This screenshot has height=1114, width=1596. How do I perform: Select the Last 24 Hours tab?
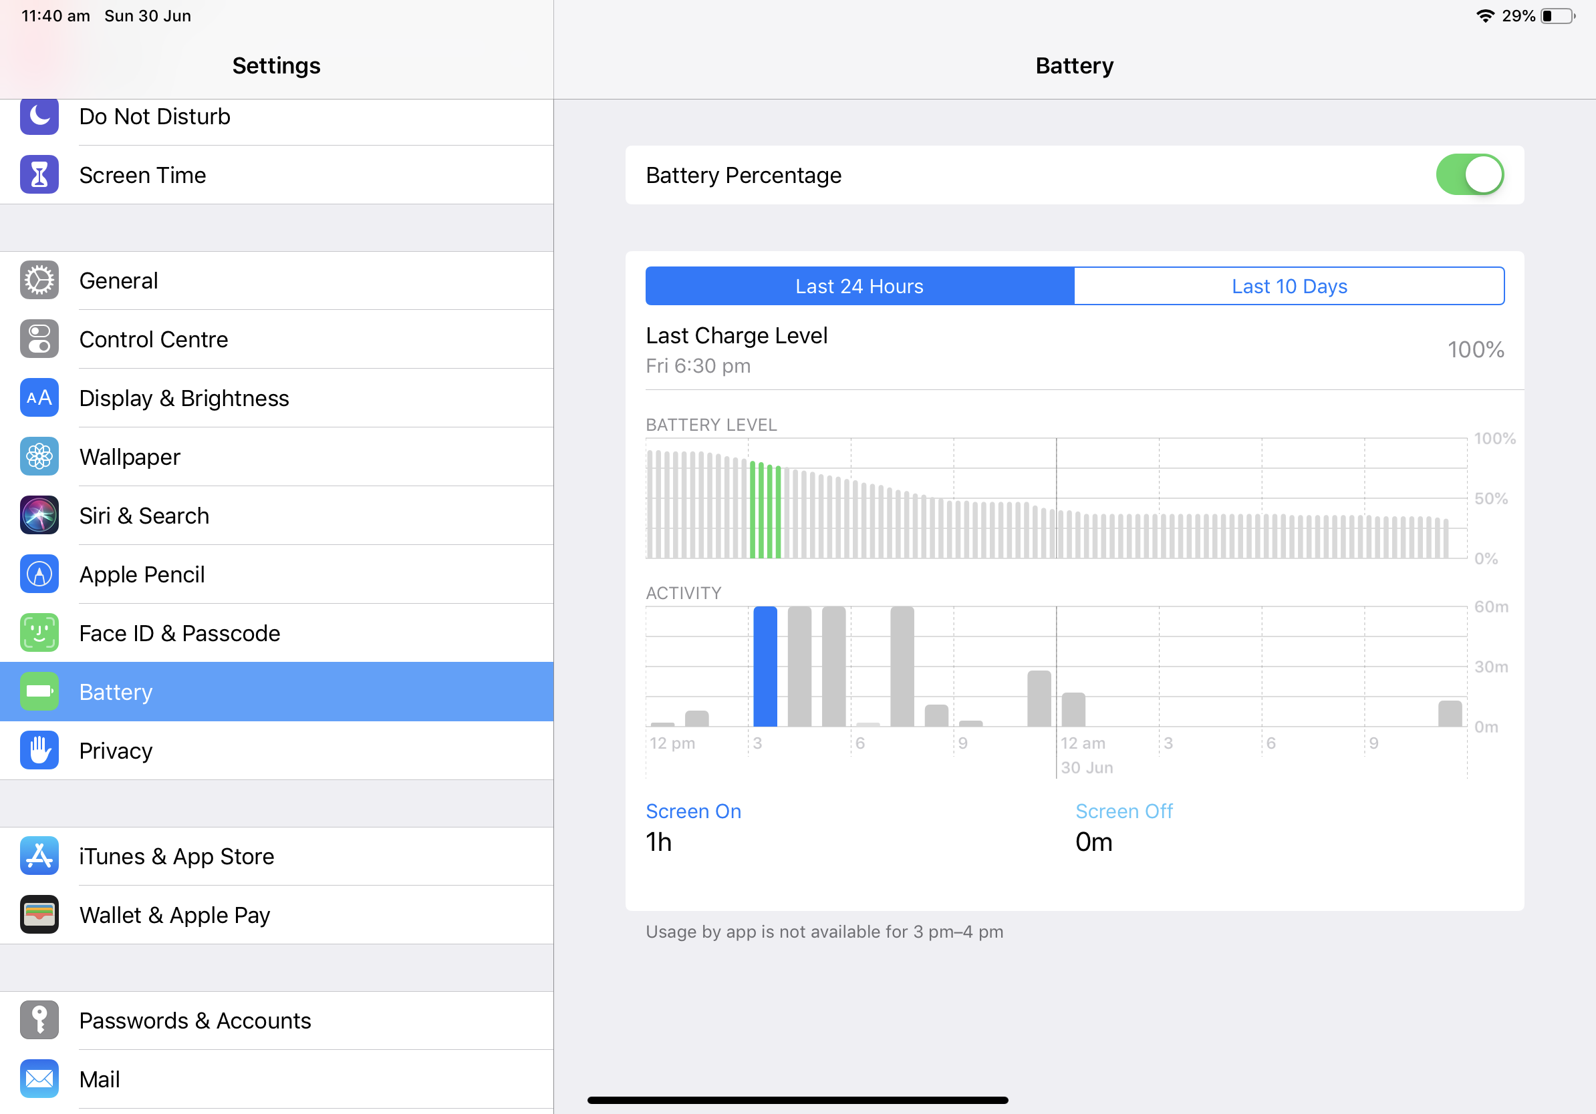[860, 286]
